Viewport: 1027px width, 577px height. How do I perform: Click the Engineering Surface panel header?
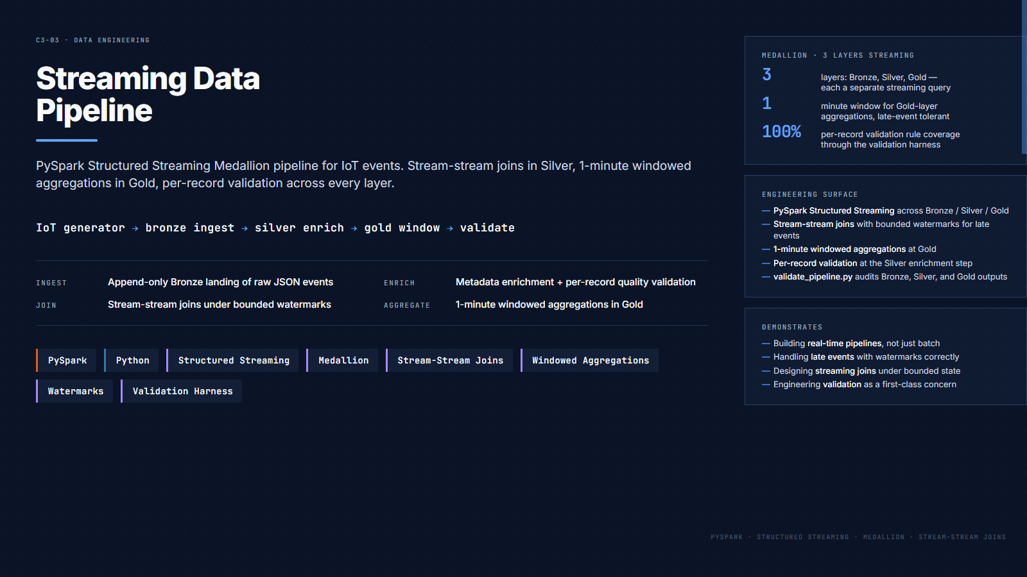809,194
